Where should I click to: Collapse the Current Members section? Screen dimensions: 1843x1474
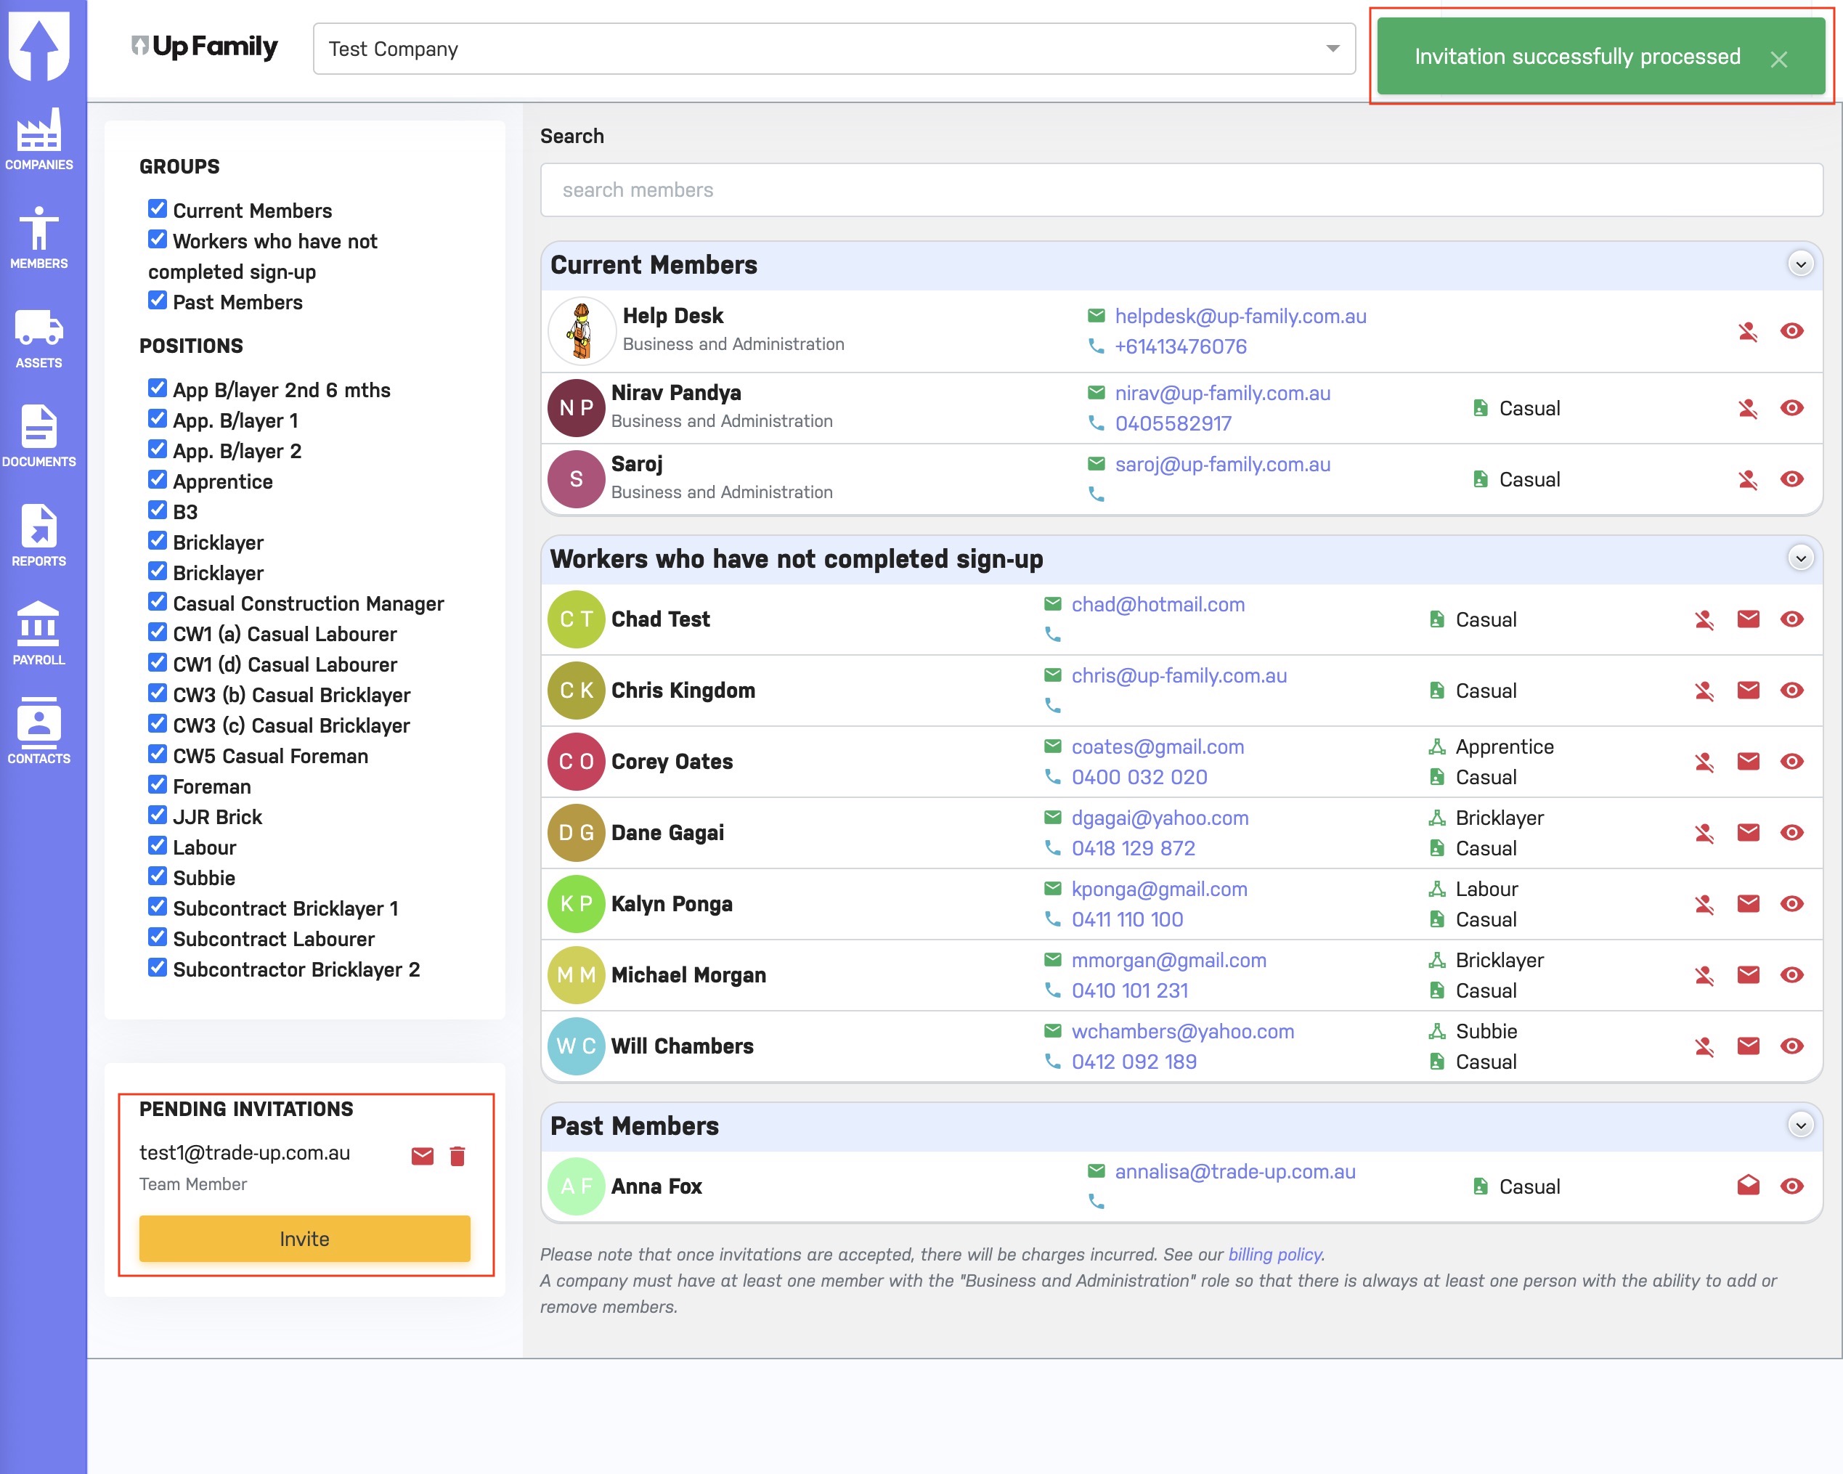(x=1800, y=264)
